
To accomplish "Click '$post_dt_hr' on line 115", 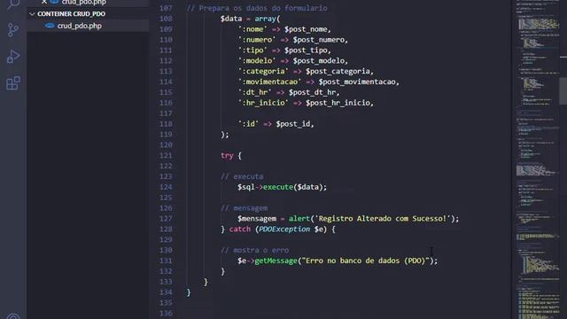I will click(x=312, y=92).
